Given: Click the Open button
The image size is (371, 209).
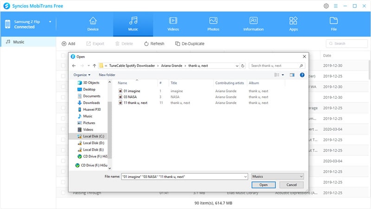Looking at the screenshot, I should (x=263, y=185).
